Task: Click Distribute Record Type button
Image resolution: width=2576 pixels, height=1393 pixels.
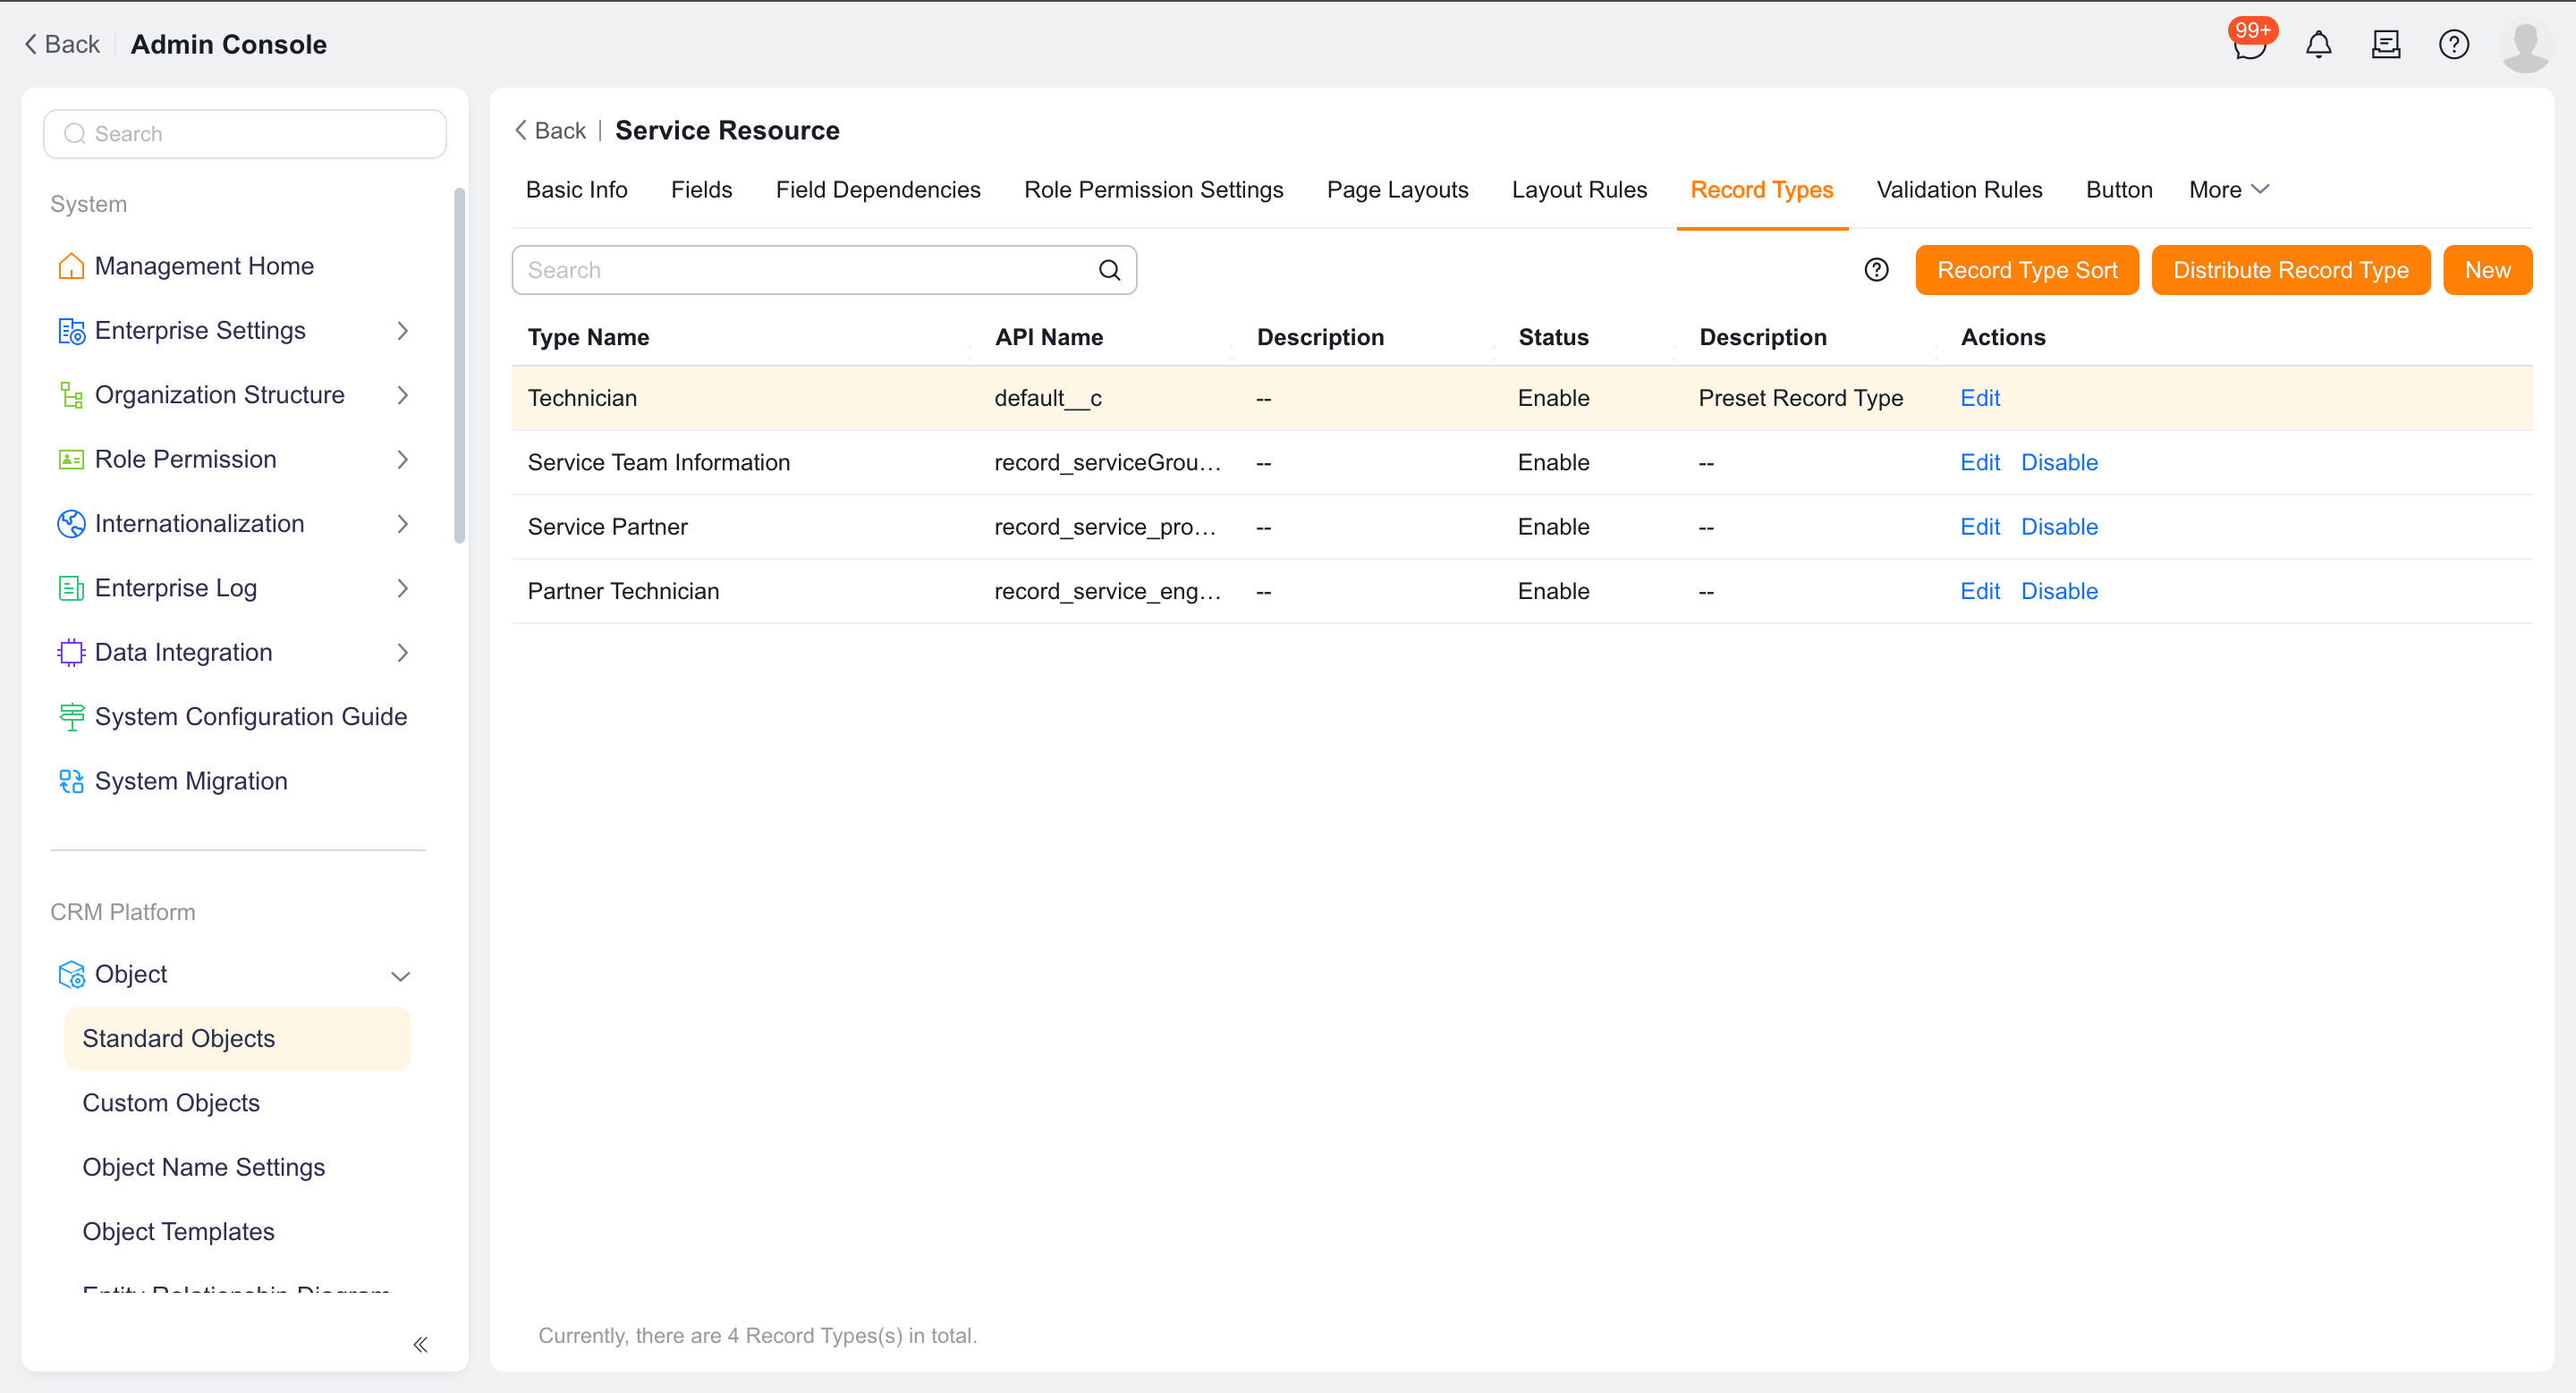Action: click(x=2290, y=270)
